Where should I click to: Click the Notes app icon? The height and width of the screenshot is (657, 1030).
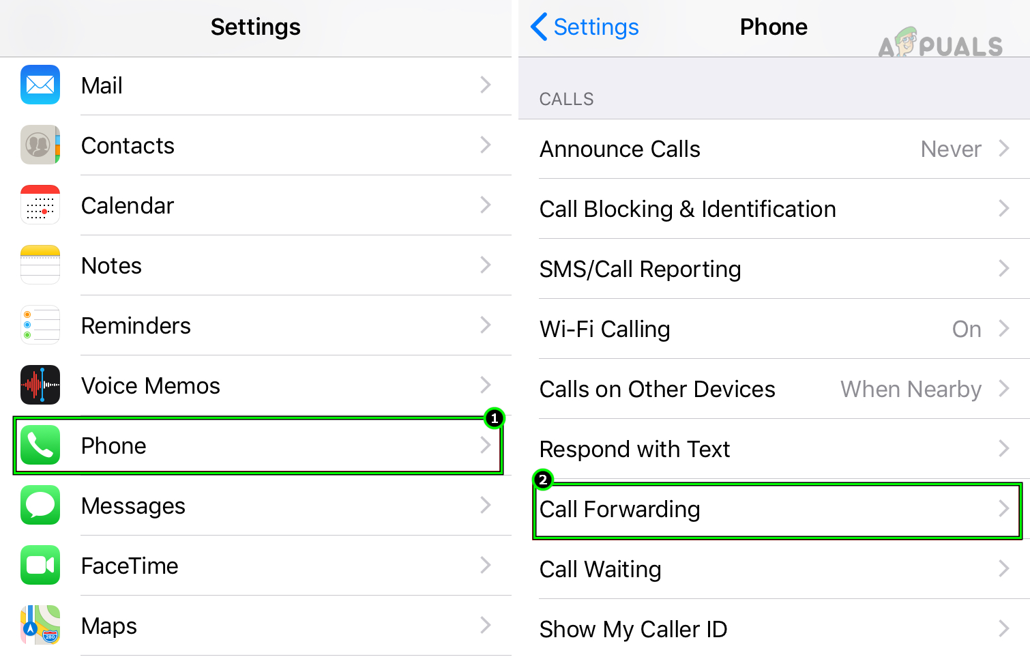pos(40,265)
